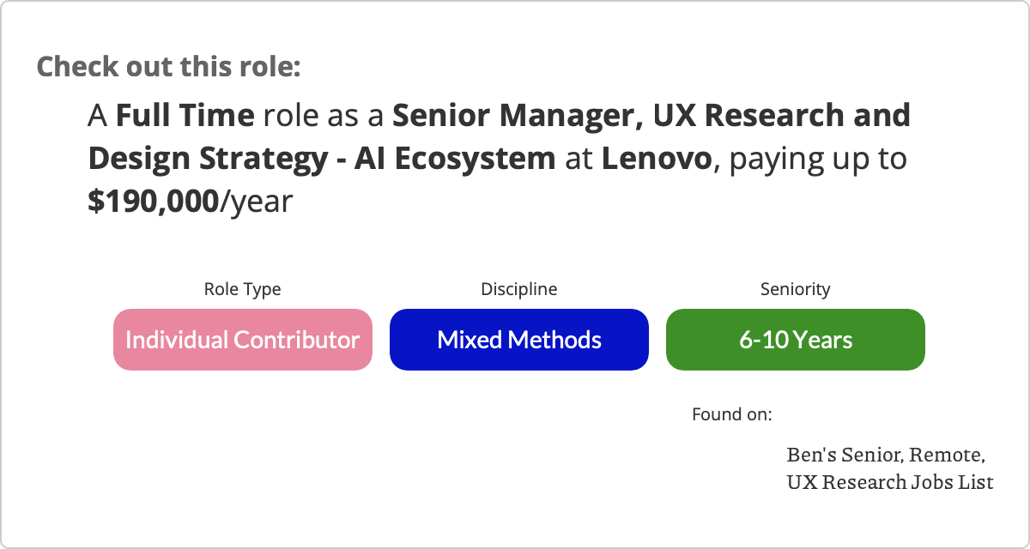Click the $190,000 salary figure
This screenshot has width=1030, height=549.
[153, 202]
